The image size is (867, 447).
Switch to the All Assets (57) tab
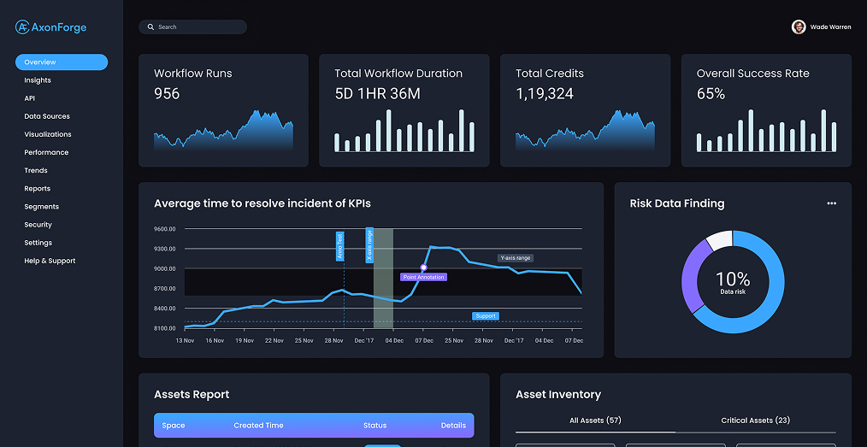[x=595, y=421]
